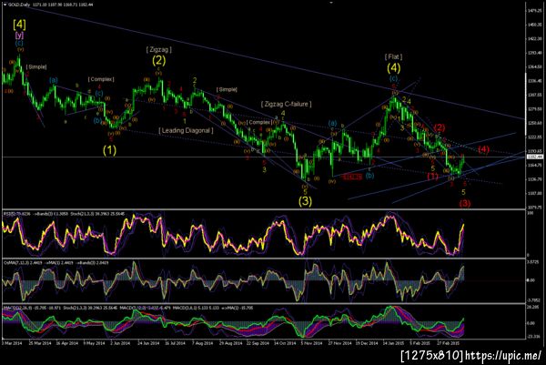Select the red (1) wave label
Screen dimensions: 546x365
(x=432, y=177)
